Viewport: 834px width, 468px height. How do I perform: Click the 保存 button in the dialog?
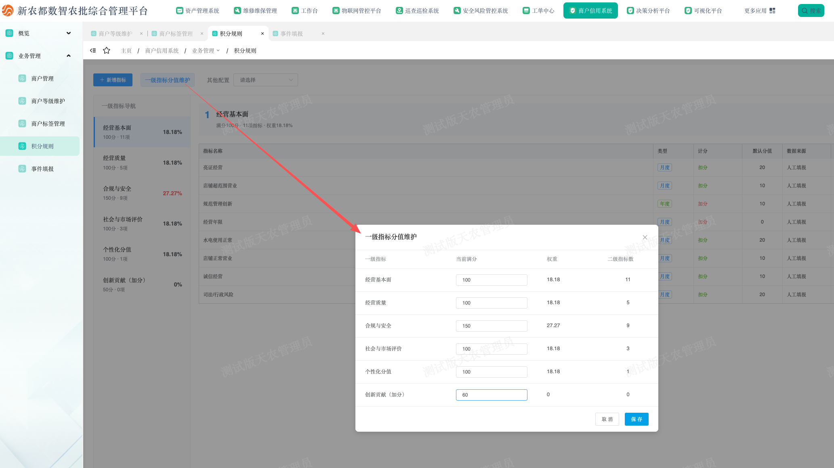click(637, 419)
